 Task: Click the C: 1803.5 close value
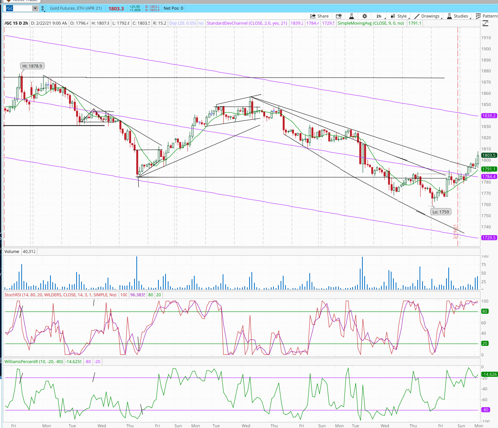(141, 23)
